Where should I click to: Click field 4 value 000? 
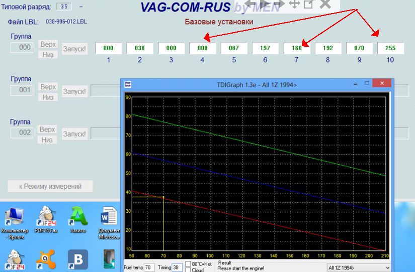[203, 48]
